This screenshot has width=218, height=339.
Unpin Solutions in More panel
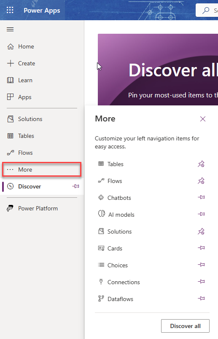click(x=201, y=231)
